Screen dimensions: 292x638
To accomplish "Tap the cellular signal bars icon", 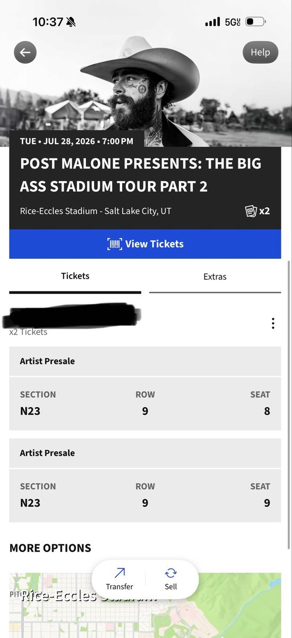I will coord(212,22).
